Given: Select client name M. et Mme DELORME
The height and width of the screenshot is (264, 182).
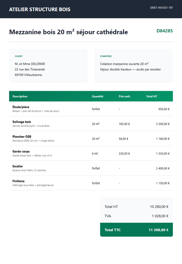Looking at the screenshot, I should 30,64.
